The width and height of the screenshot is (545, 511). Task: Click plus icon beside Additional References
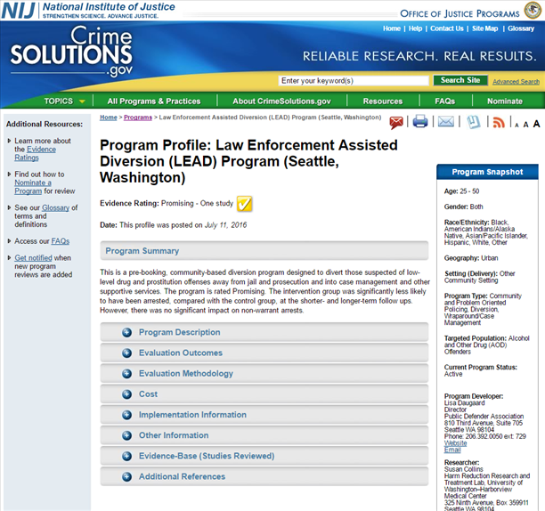(x=126, y=476)
